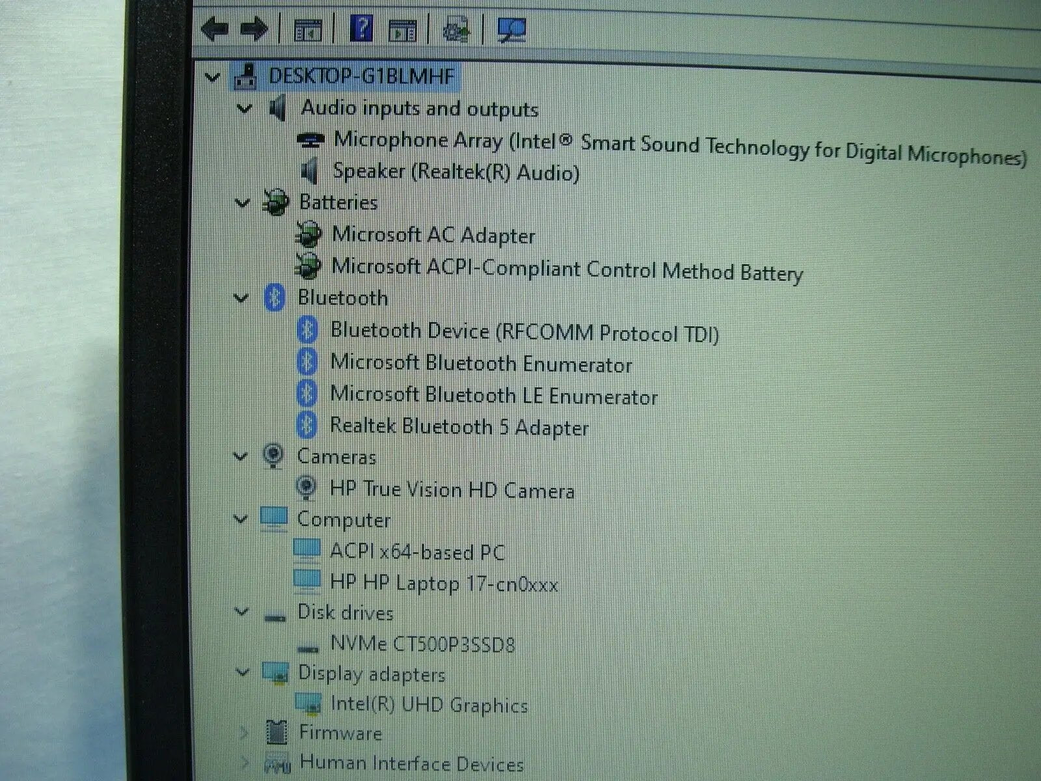
Task: Select HP HP Laptop 17-cn0xxx entry
Action: 444,582
